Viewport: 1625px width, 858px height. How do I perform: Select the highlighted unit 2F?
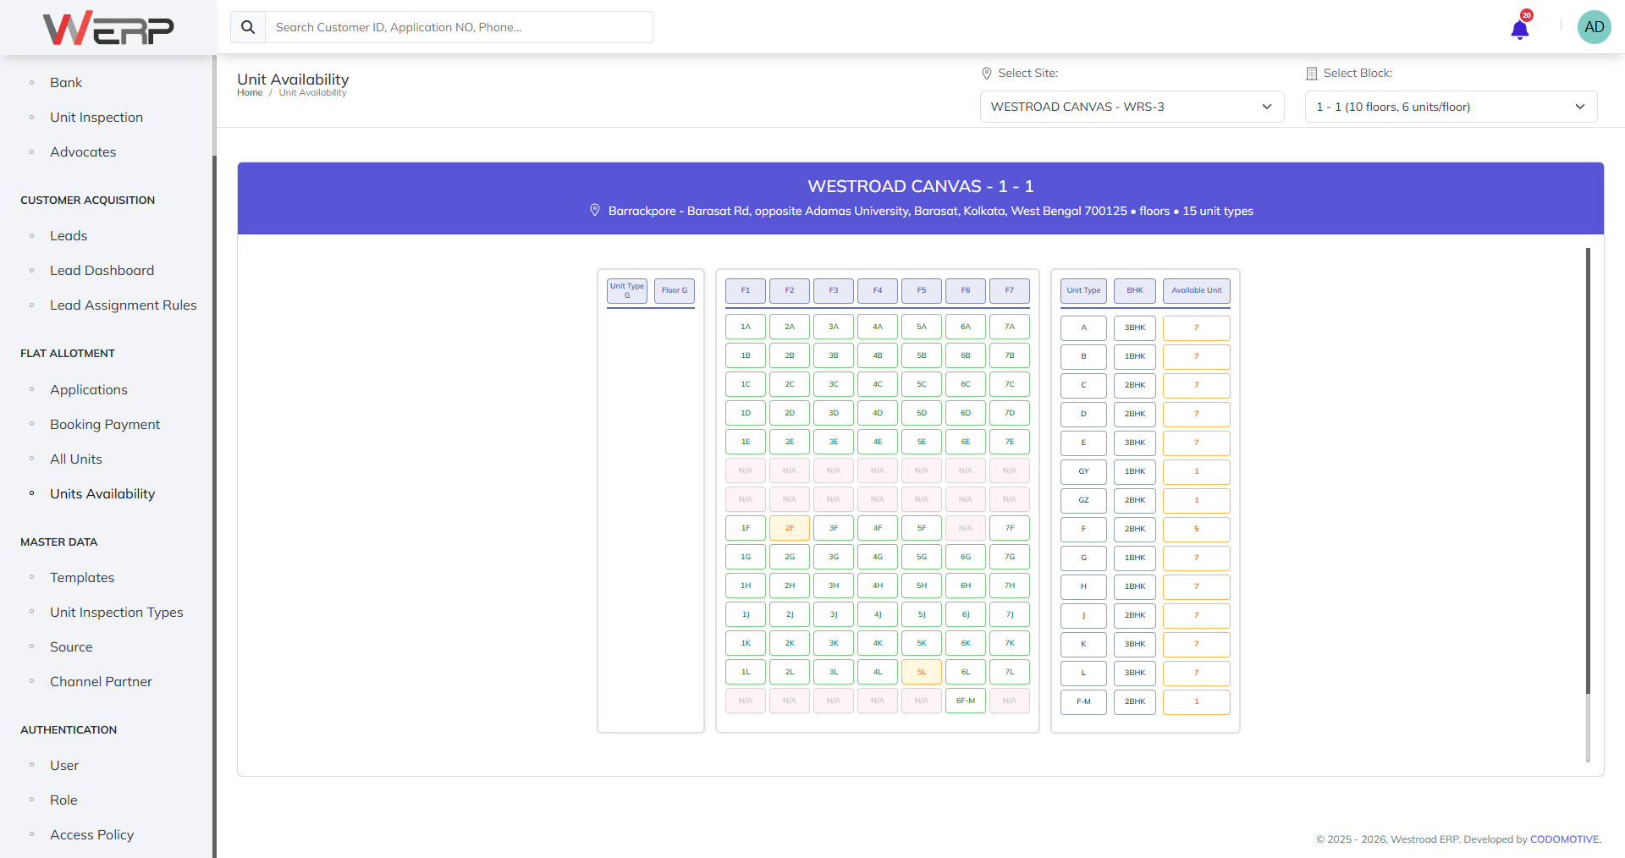[790, 528]
